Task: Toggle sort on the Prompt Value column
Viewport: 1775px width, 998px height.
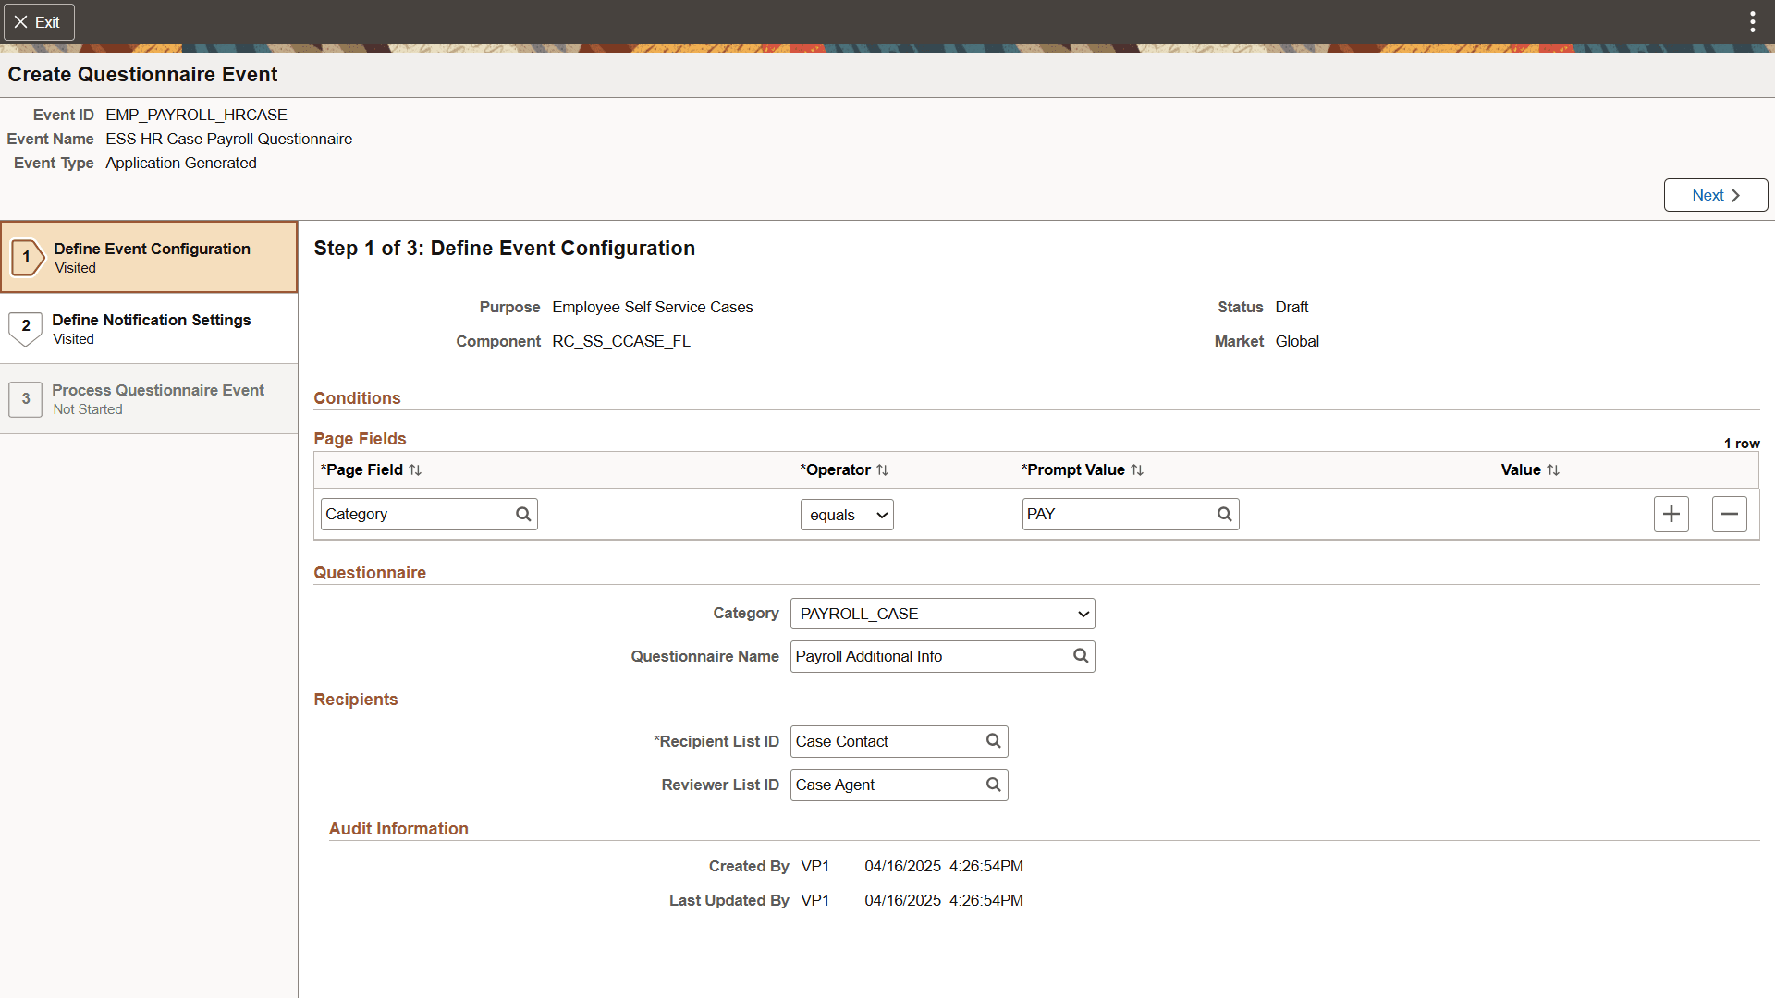Action: pos(1138,469)
